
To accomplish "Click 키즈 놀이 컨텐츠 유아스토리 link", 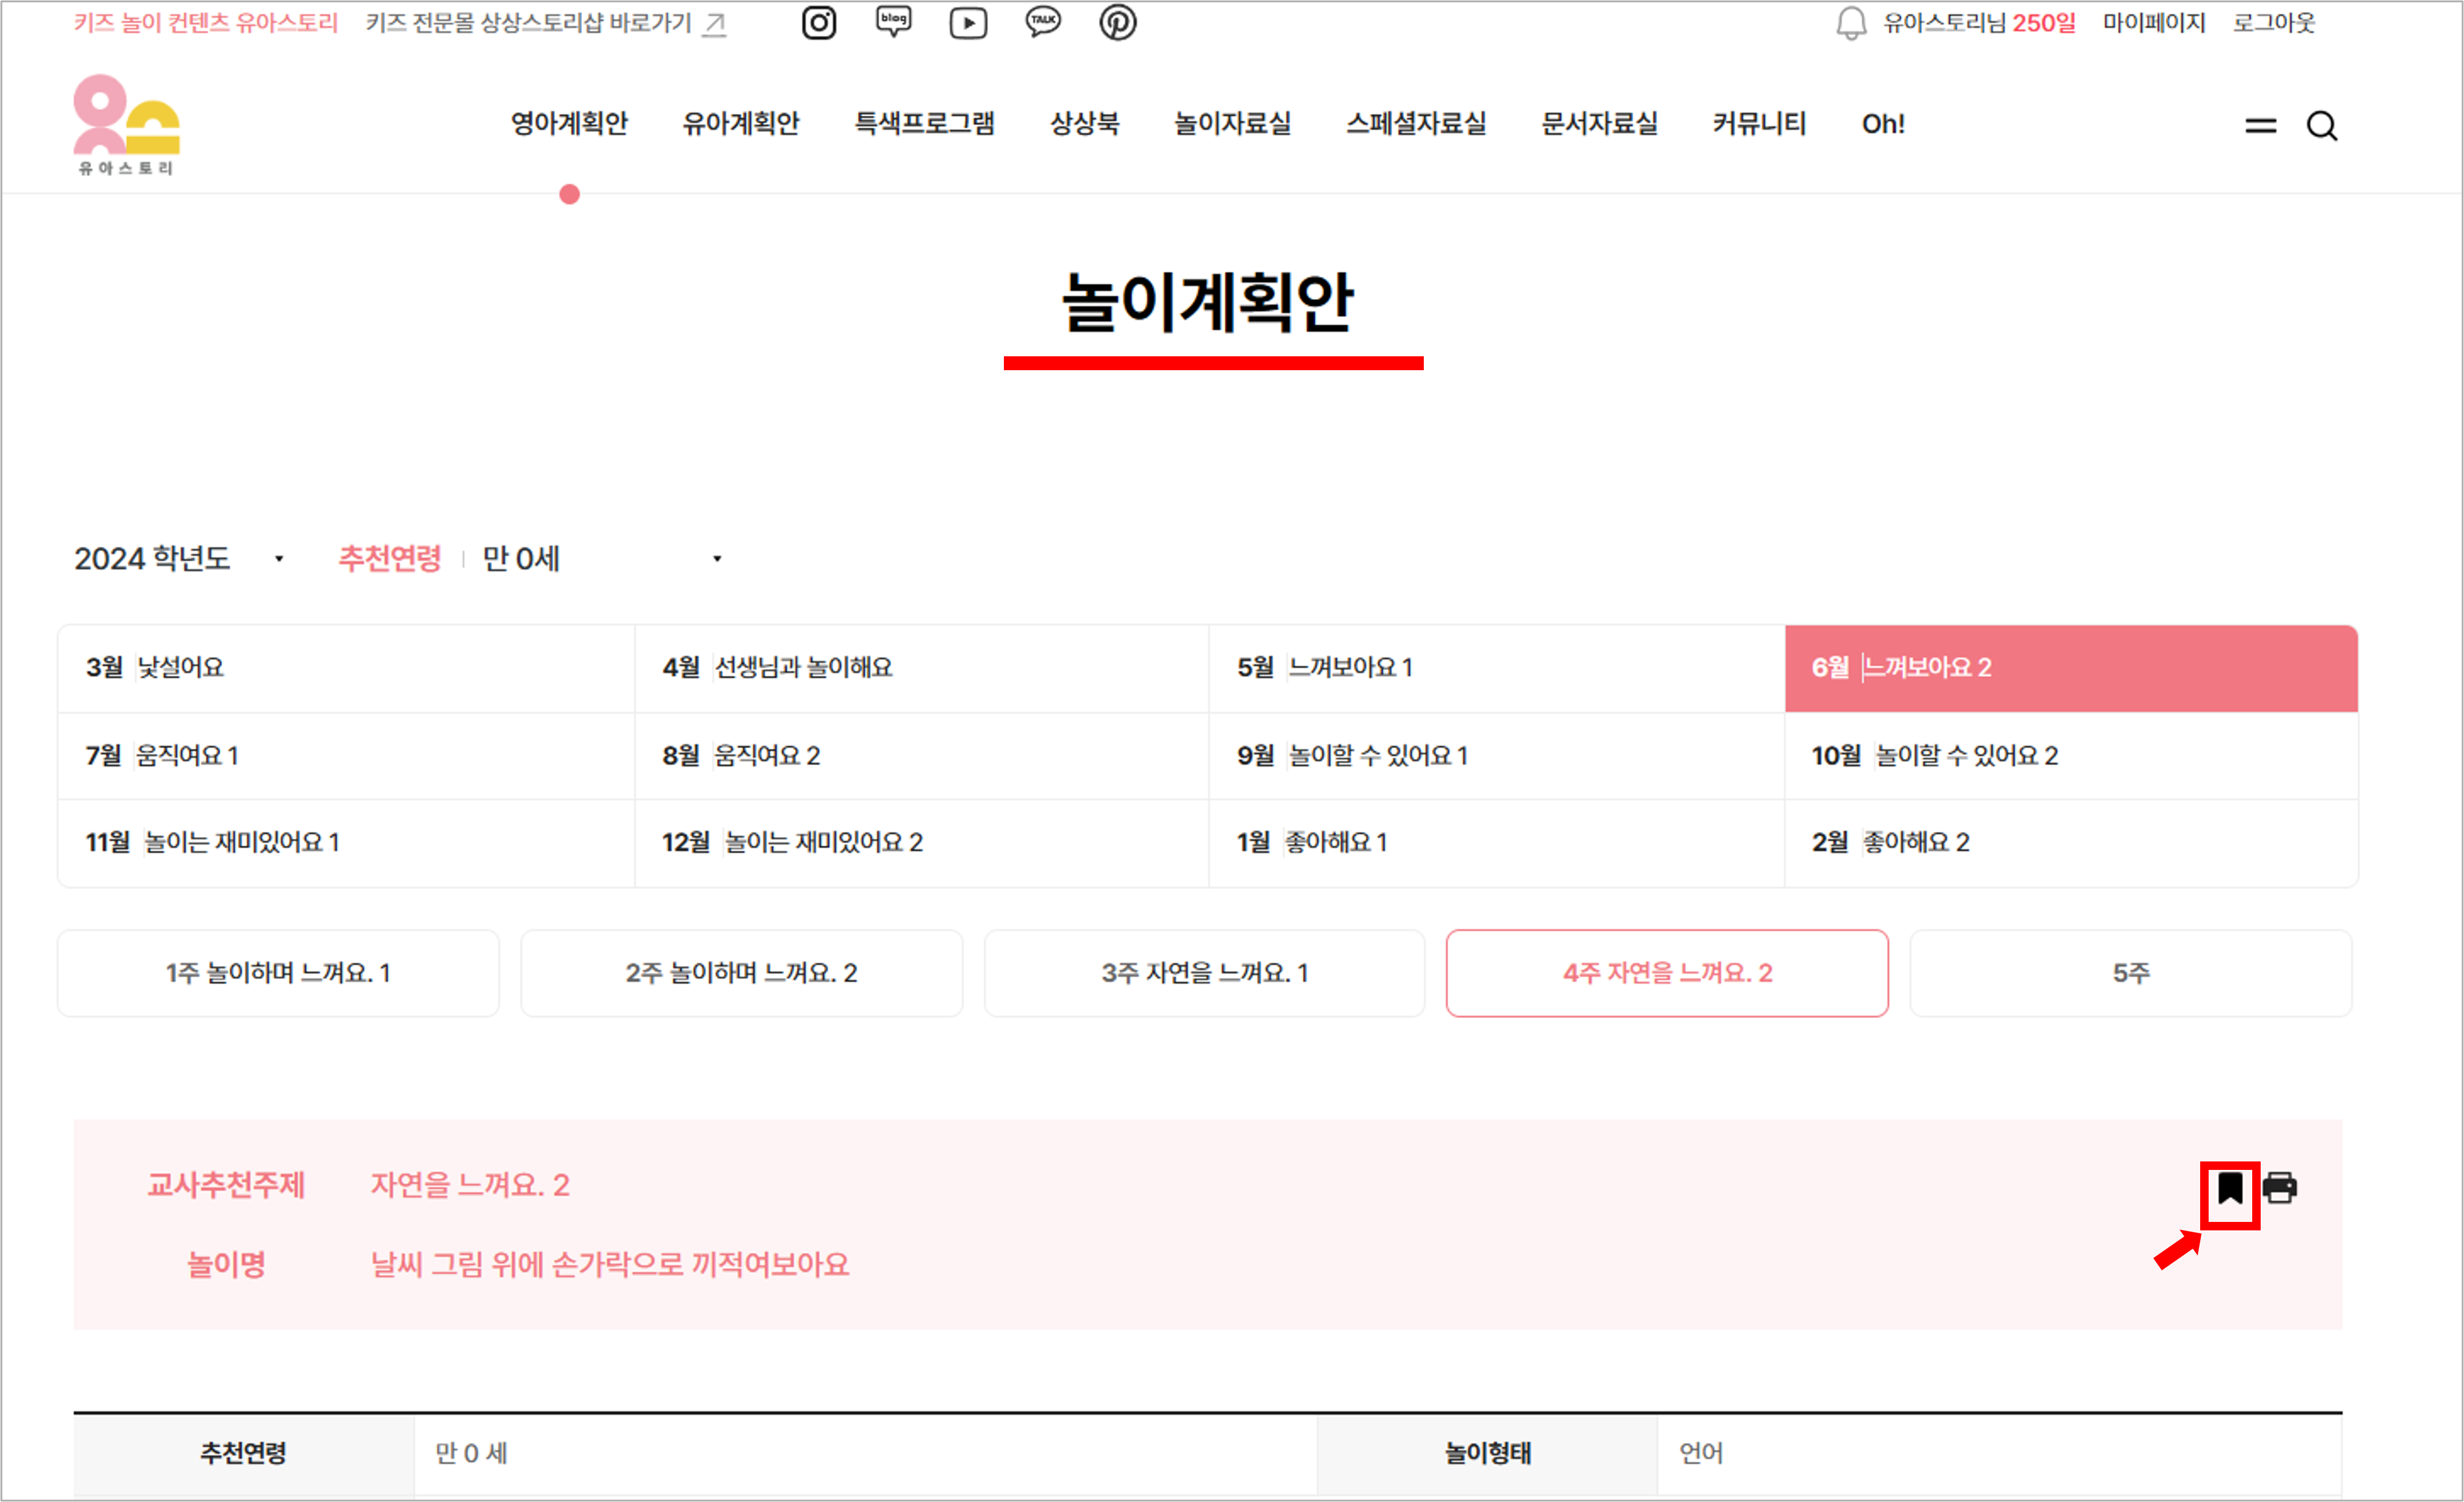I will click(x=206, y=23).
